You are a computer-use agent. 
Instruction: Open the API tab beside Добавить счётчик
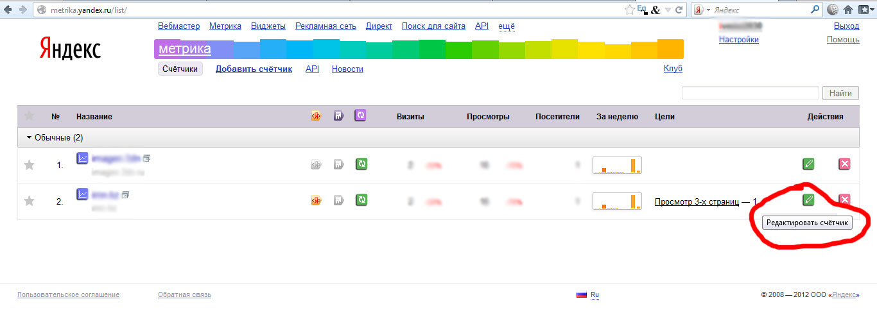312,69
